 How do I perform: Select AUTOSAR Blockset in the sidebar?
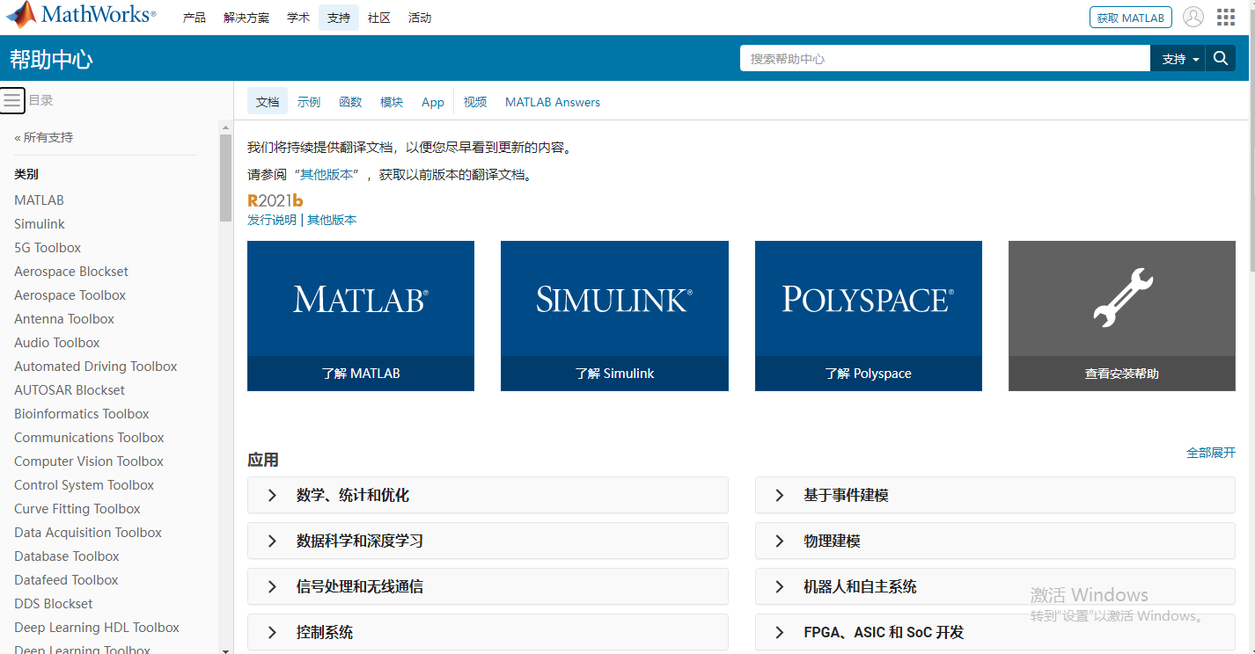coord(70,390)
